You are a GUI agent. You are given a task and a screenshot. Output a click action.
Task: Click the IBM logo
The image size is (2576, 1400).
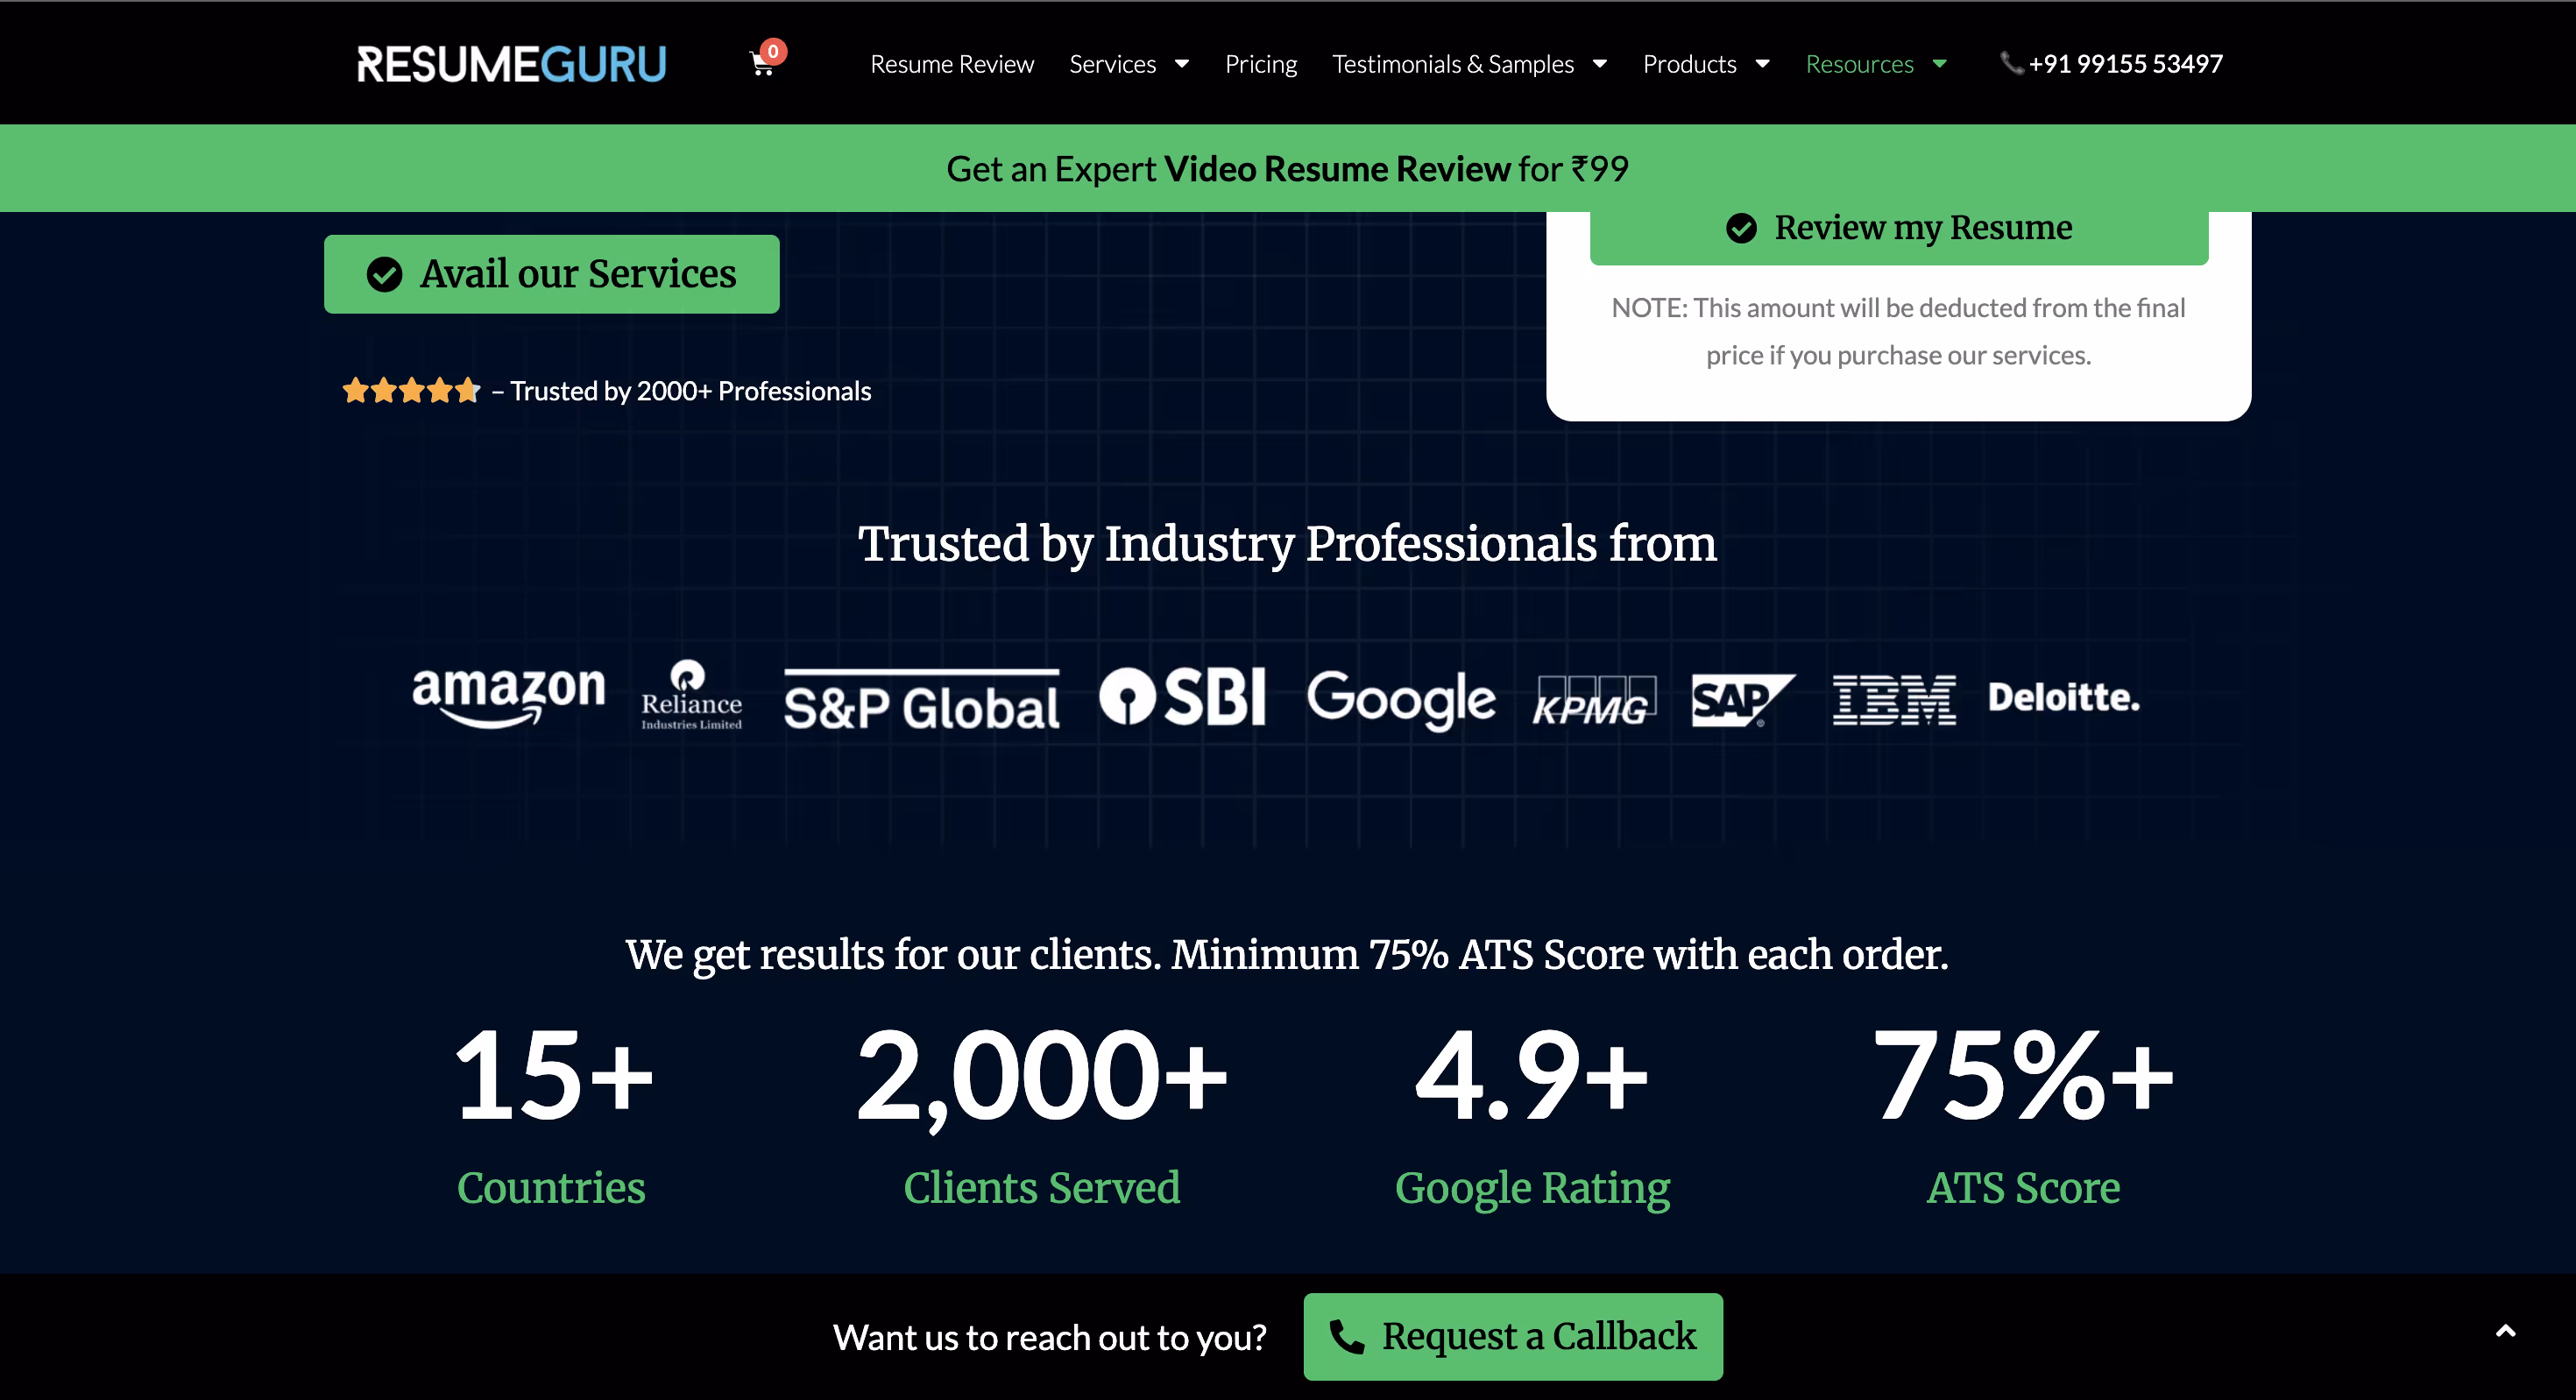click(1894, 699)
